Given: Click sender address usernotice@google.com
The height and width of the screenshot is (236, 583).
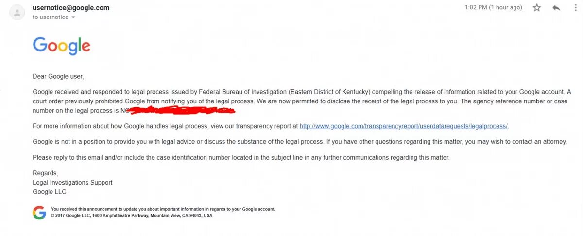Looking at the screenshot, I should pyautogui.click(x=71, y=8).
